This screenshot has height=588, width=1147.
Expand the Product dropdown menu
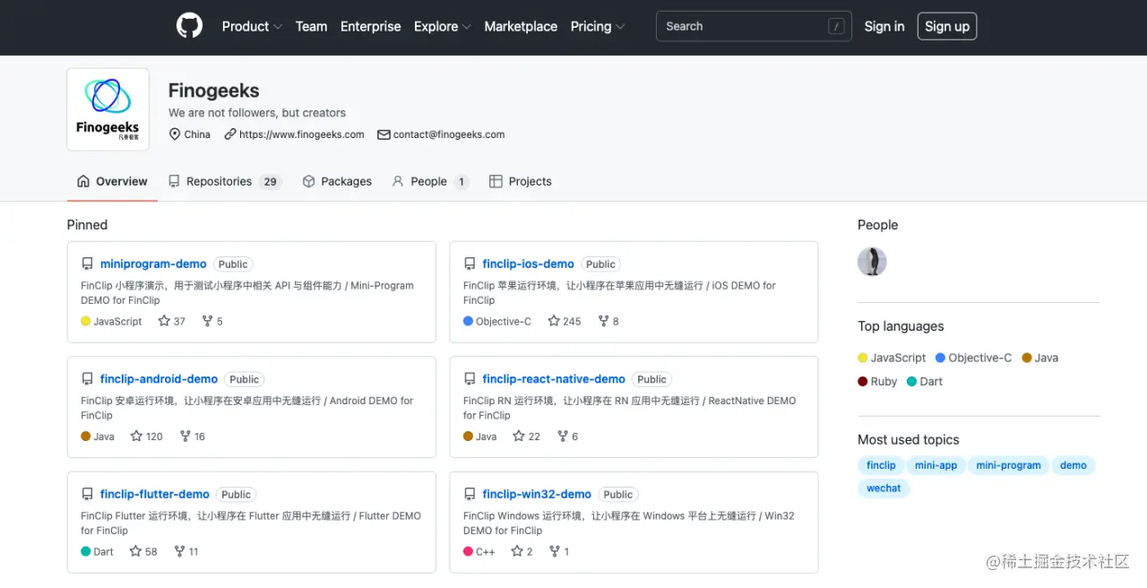coord(252,27)
